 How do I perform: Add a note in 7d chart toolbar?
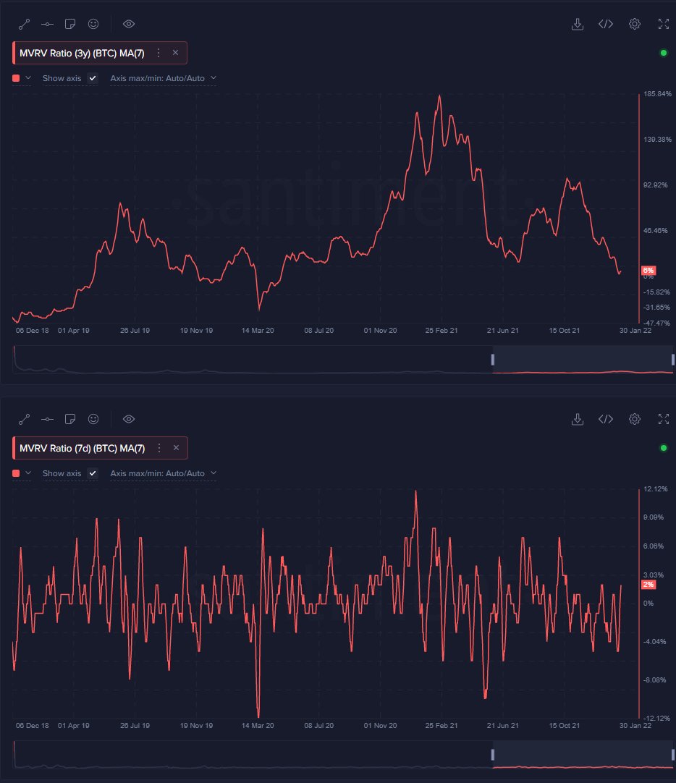70,419
